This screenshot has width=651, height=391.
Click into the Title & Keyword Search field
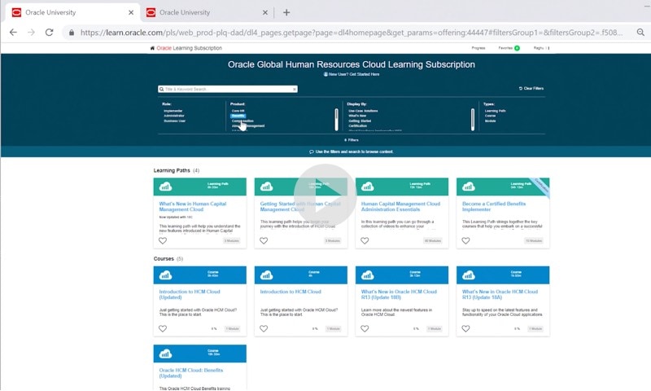[x=228, y=89]
